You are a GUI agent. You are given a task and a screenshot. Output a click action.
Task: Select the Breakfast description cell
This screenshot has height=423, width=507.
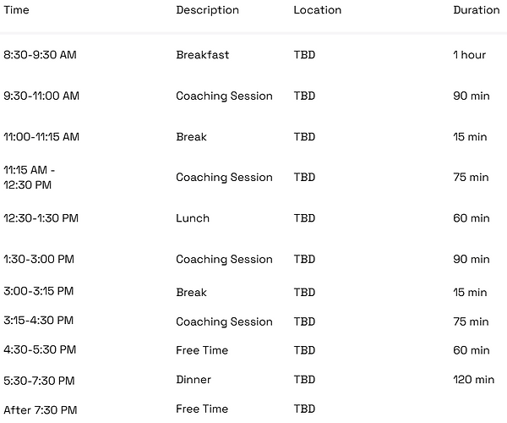pyautogui.click(x=202, y=55)
